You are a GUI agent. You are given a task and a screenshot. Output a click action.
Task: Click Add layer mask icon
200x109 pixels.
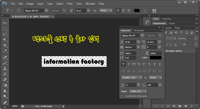pos(168,106)
